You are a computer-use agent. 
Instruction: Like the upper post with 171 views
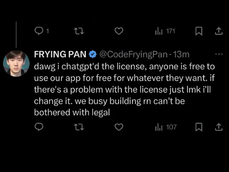point(119,31)
